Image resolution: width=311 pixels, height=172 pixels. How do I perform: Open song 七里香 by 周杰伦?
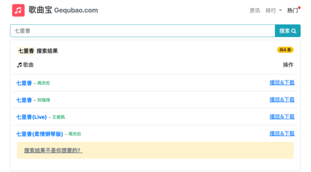pyautogui.click(x=24, y=83)
